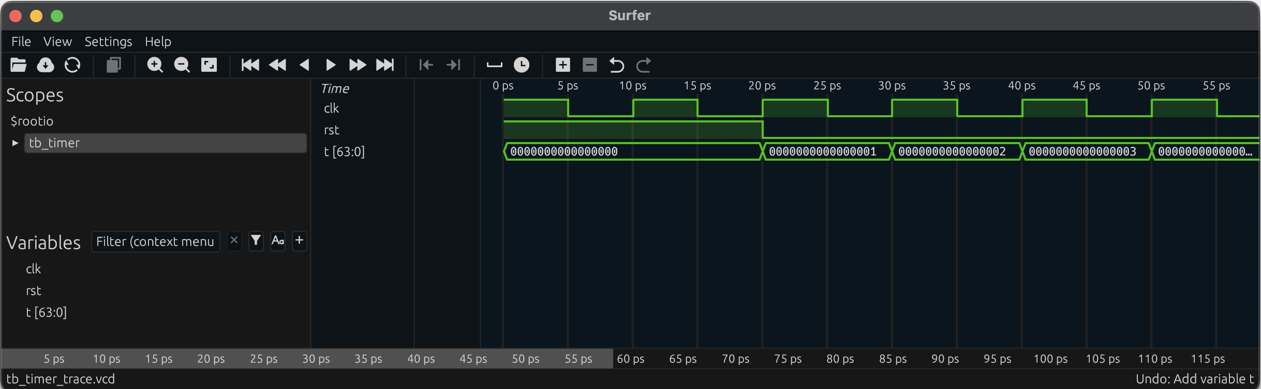Screen dimensions: 1261x389
Task: Open the View menu
Action: click(57, 41)
